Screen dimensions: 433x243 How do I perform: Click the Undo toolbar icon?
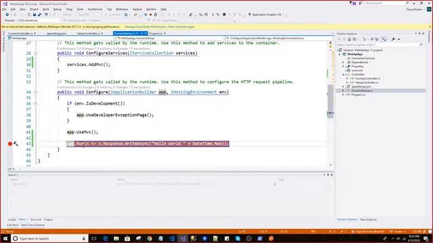[46, 15]
